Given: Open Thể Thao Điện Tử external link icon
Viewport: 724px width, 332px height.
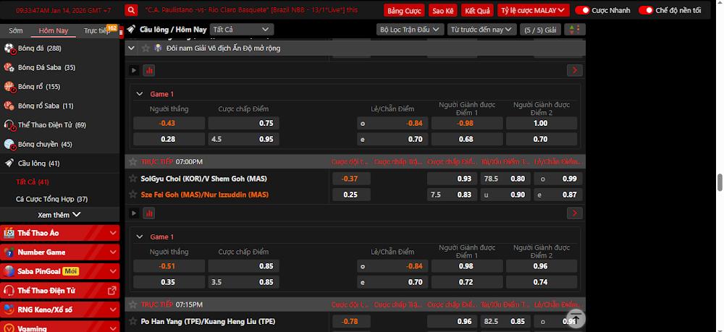Looking at the screenshot, I should (x=112, y=291).
